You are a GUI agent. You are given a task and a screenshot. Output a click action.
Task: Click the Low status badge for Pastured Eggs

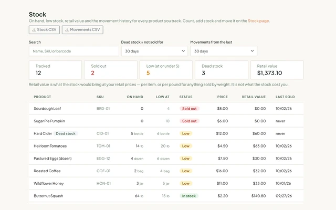(x=186, y=159)
